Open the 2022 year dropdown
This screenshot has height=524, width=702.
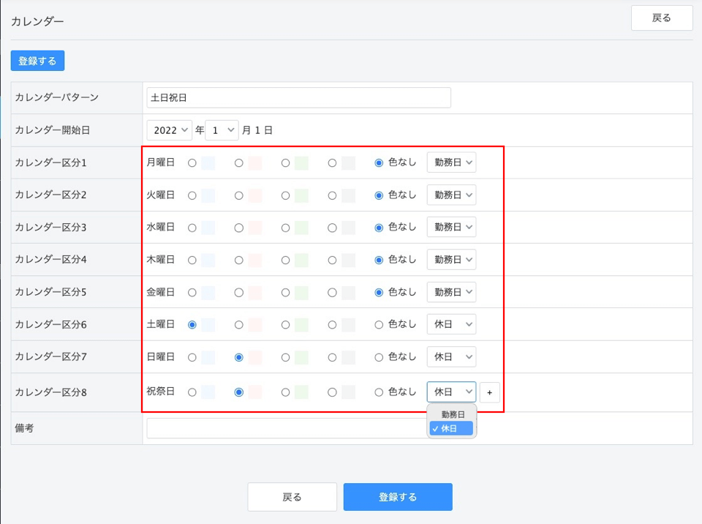pos(169,130)
